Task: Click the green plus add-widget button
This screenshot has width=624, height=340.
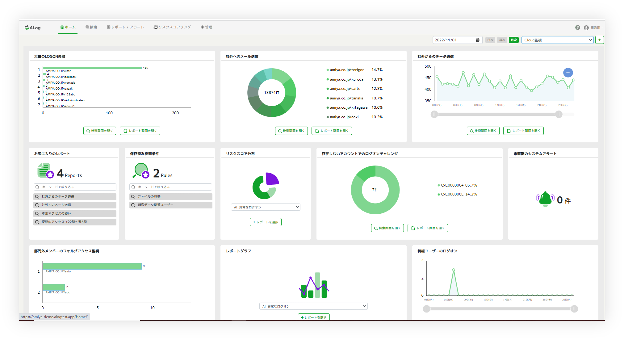Action: tap(599, 40)
